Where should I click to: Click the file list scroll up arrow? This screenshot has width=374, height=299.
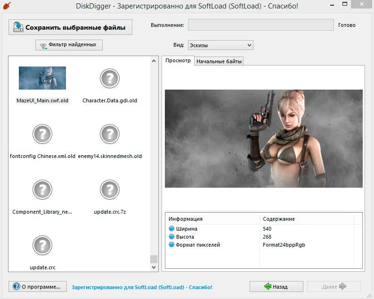[x=154, y=61]
